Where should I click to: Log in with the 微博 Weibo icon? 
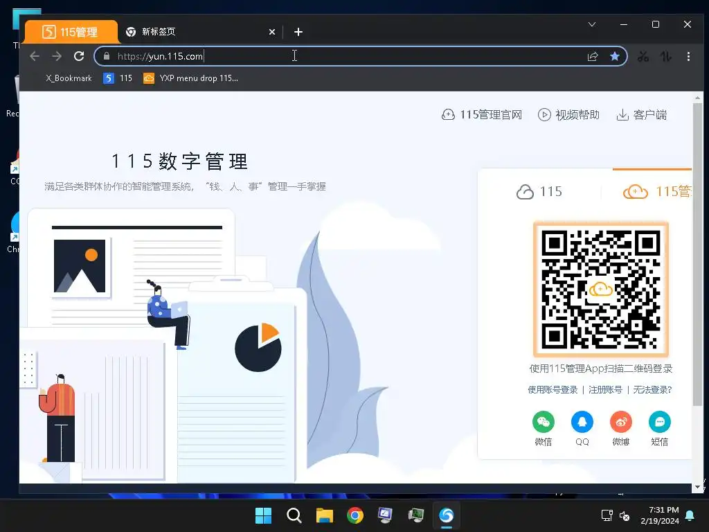(621, 422)
